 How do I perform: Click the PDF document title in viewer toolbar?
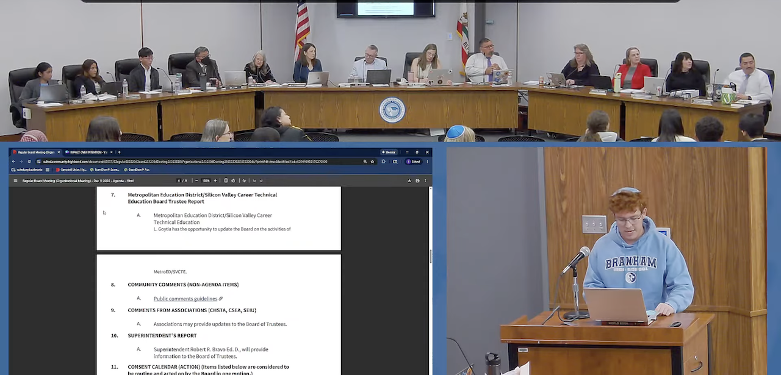[78, 180]
